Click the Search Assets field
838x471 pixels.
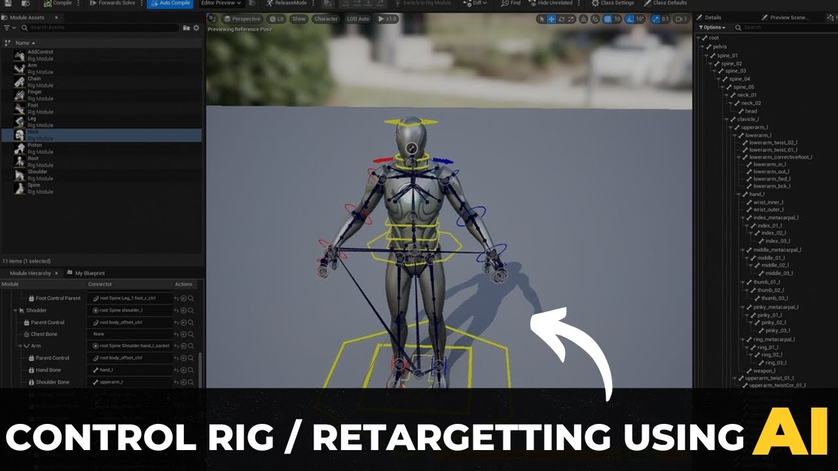pos(100,28)
